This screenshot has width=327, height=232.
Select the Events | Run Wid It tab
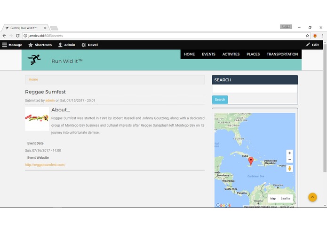click(x=25, y=28)
